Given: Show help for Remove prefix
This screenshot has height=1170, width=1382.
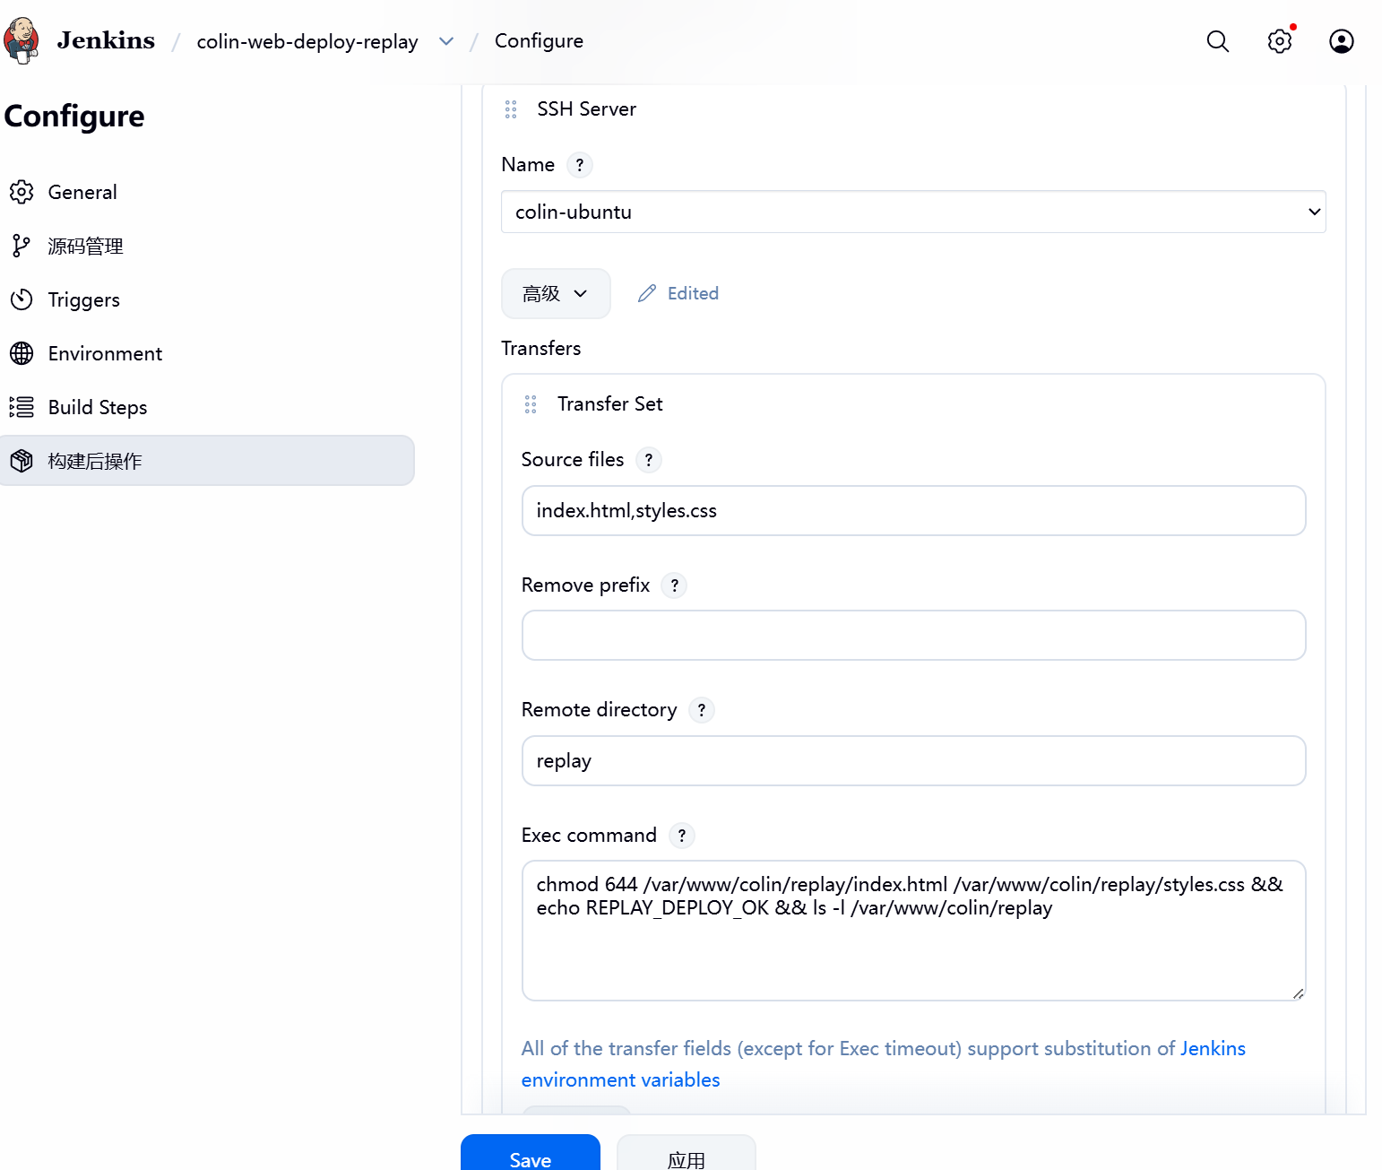Looking at the screenshot, I should 675,585.
